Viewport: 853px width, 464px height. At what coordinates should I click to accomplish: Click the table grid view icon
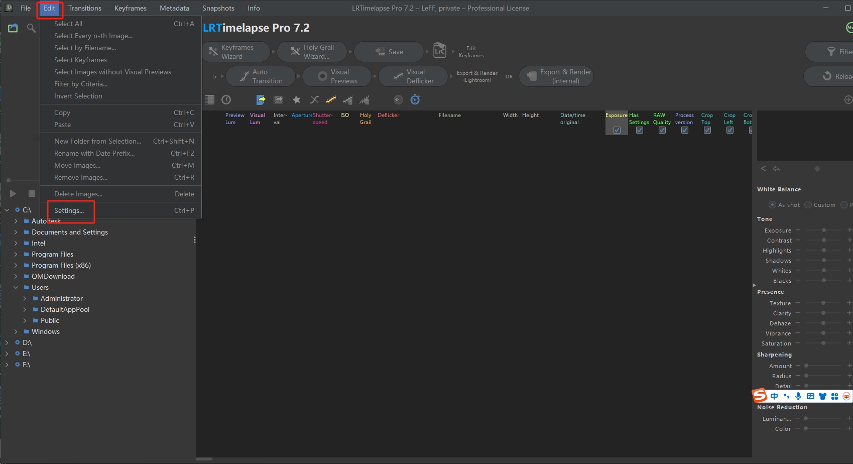210,100
